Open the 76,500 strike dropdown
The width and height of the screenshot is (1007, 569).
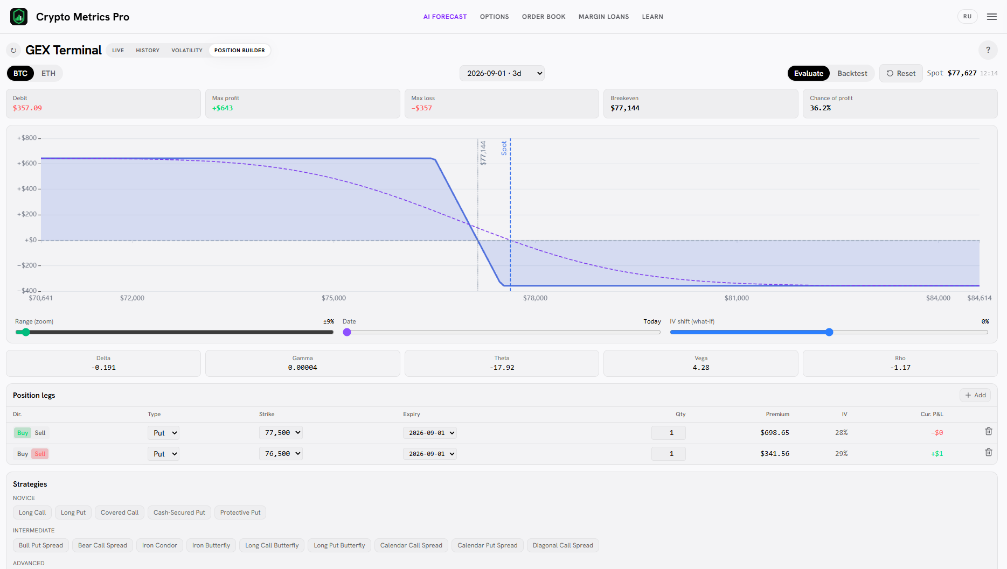tap(281, 453)
